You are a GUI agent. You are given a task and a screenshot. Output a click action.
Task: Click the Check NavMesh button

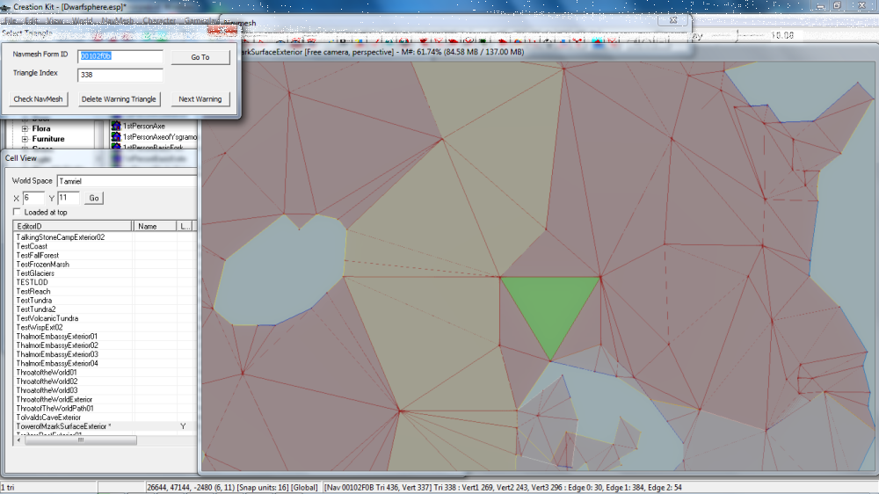click(38, 99)
